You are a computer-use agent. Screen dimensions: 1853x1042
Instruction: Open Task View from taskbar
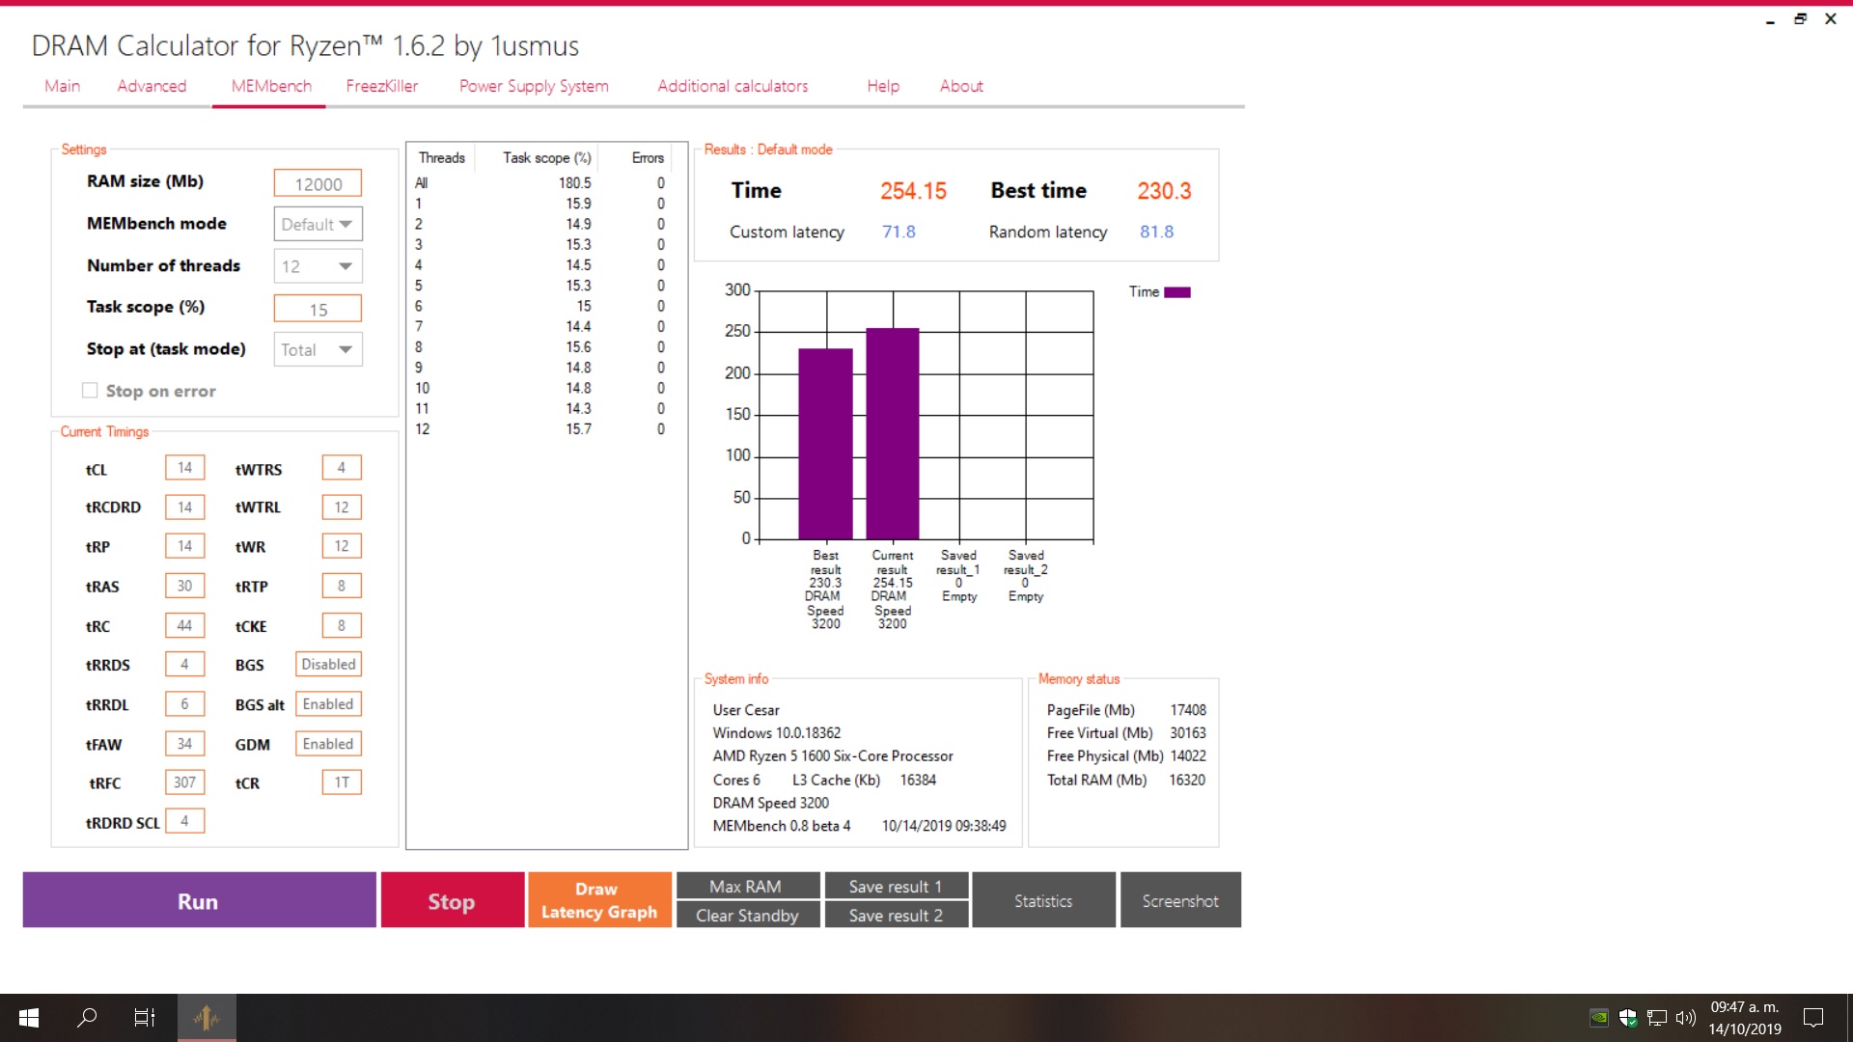coord(145,1018)
